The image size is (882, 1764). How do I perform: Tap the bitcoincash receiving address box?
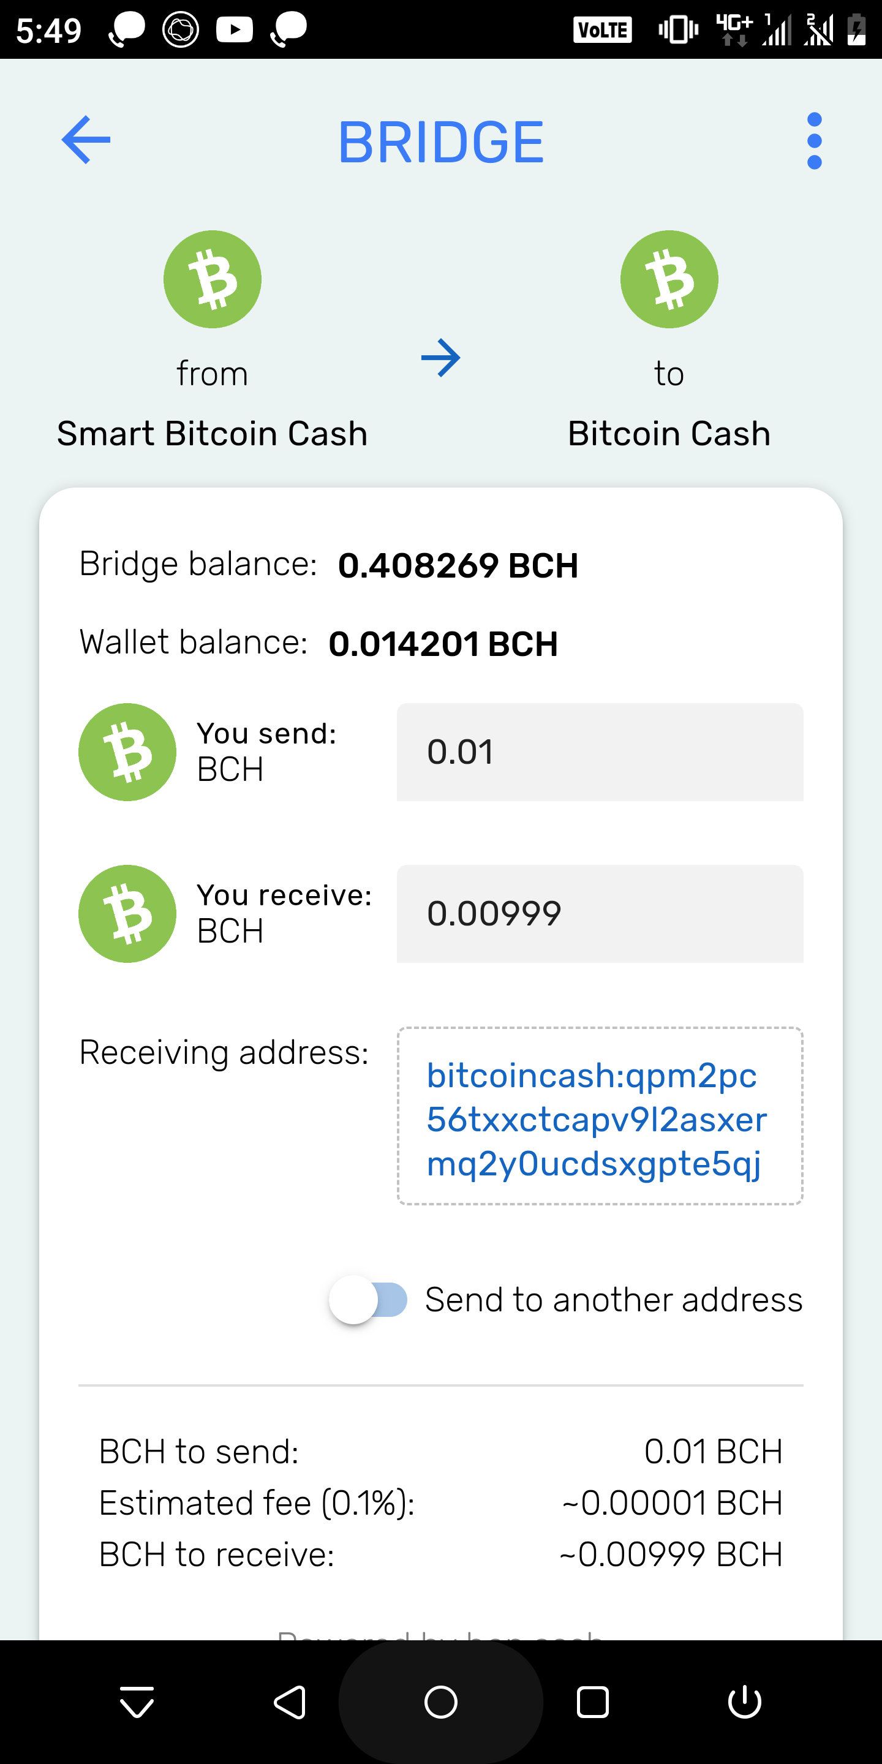pos(600,1115)
